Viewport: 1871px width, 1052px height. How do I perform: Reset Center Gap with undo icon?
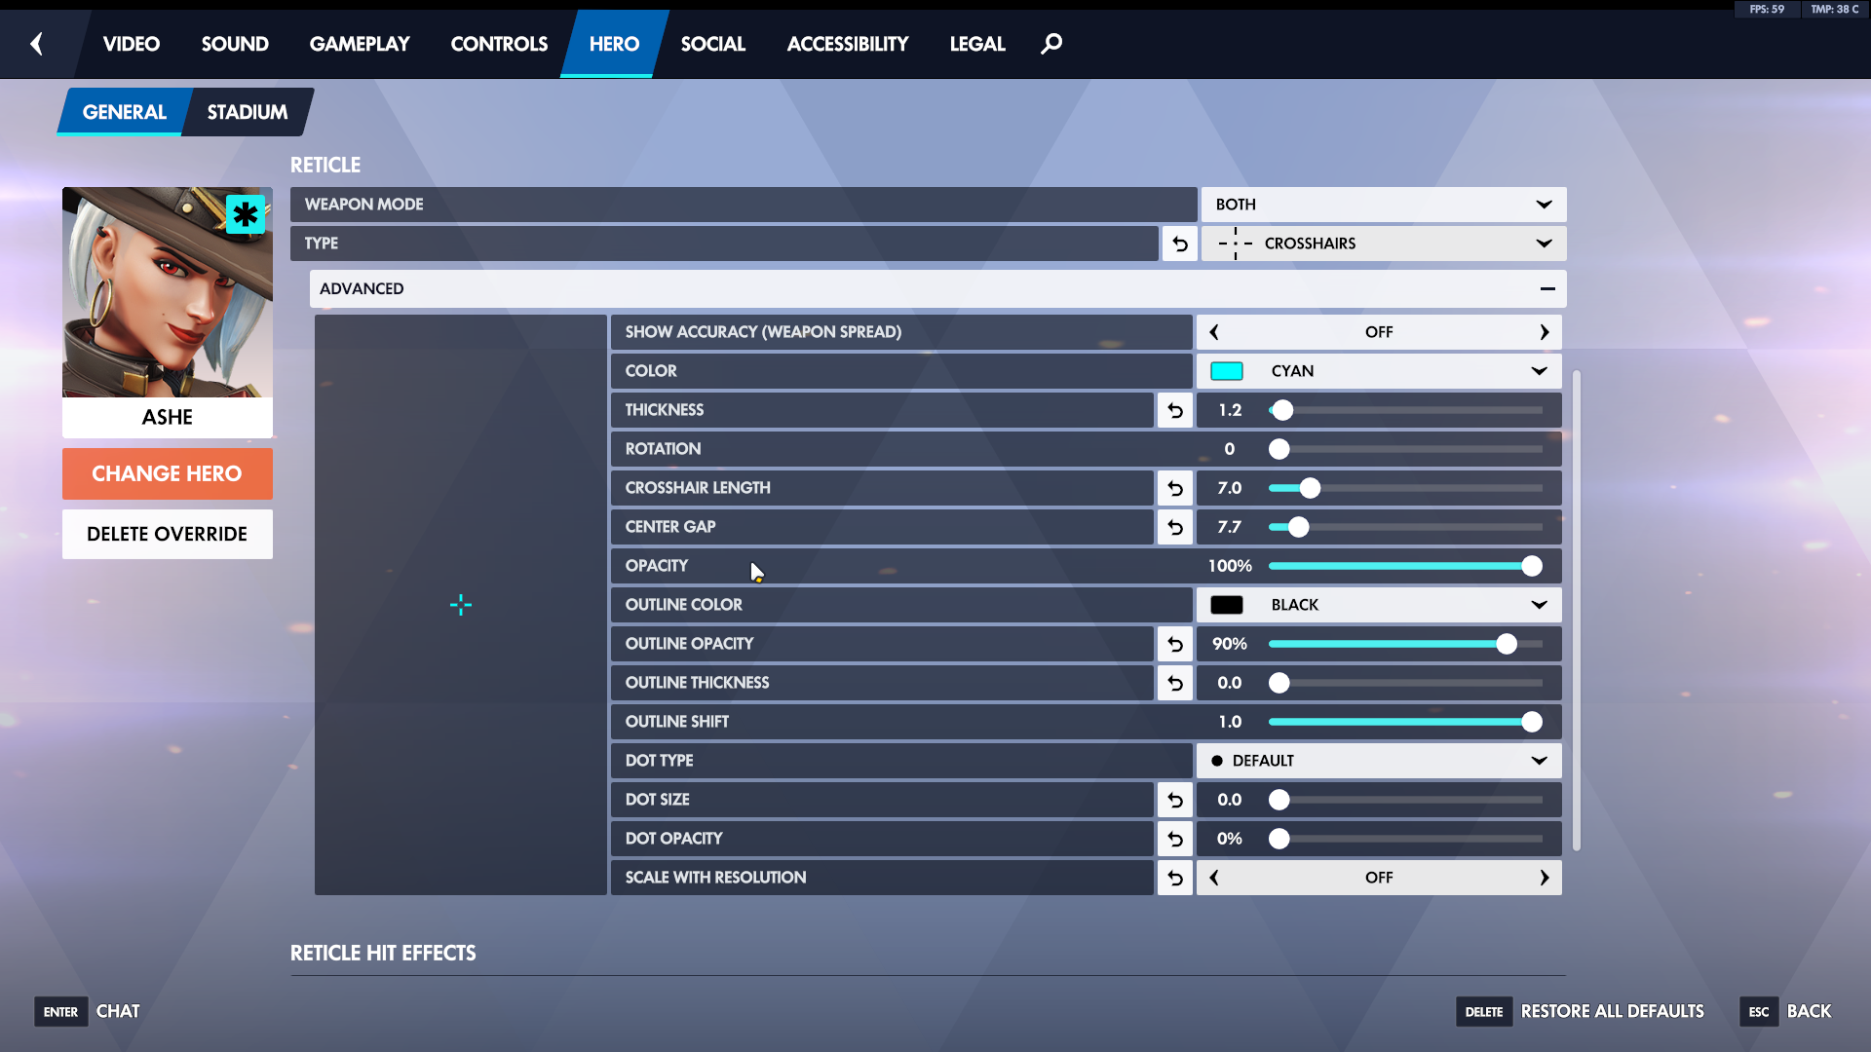click(1175, 527)
